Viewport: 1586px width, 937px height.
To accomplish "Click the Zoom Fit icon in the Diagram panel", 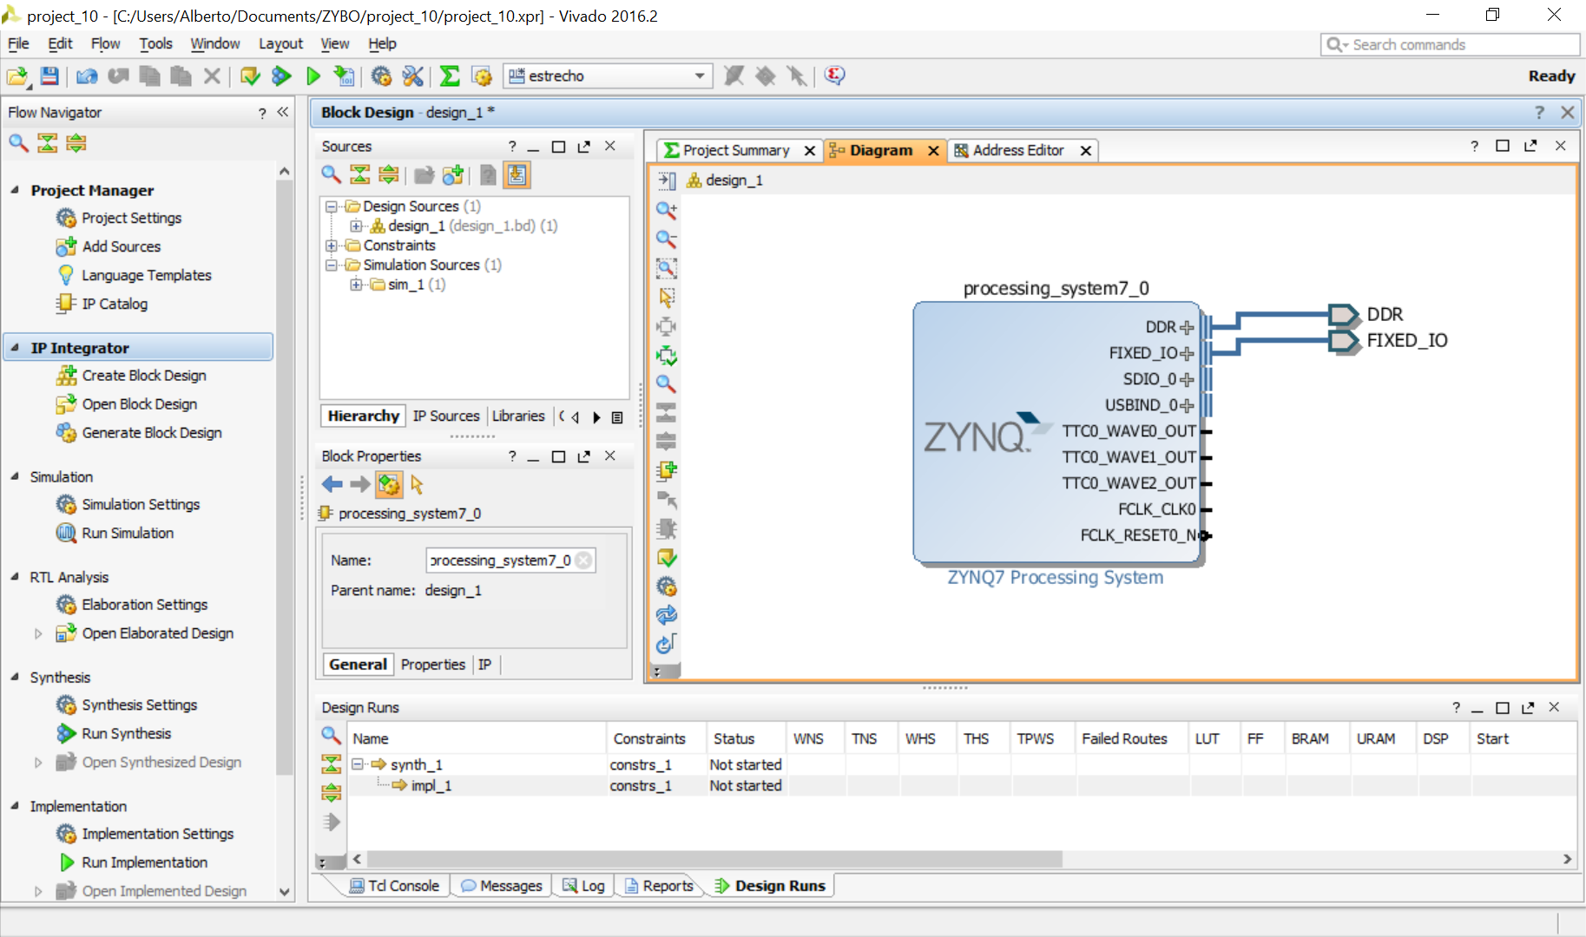I will 666,268.
